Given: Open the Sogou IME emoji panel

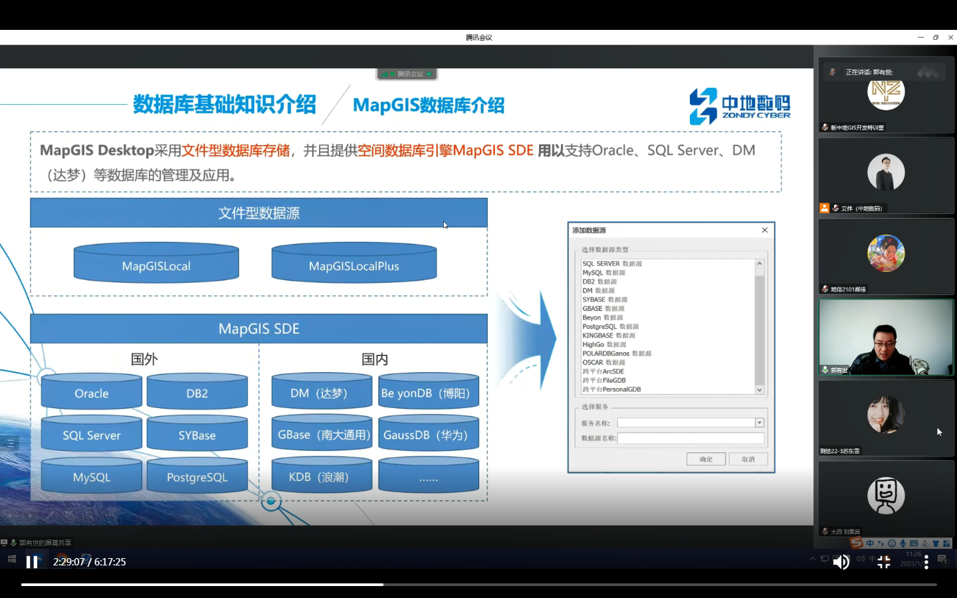Looking at the screenshot, I should pos(892,544).
